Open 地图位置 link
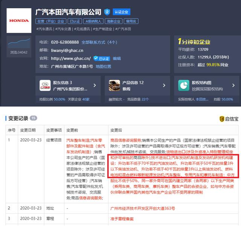 [x=103, y=67]
